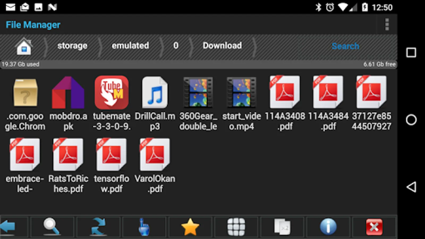Tap the 6.61 Gb free text
Screen dimensions: 425x239
click(x=380, y=64)
